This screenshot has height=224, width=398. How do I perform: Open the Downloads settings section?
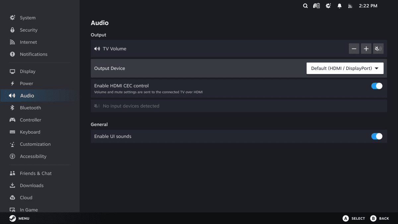[x=40, y=186]
